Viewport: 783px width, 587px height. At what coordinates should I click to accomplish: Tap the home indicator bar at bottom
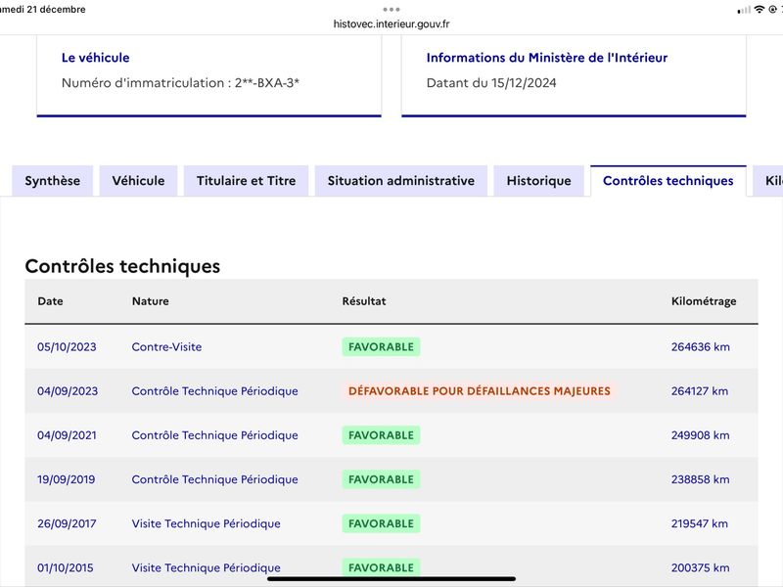click(391, 579)
